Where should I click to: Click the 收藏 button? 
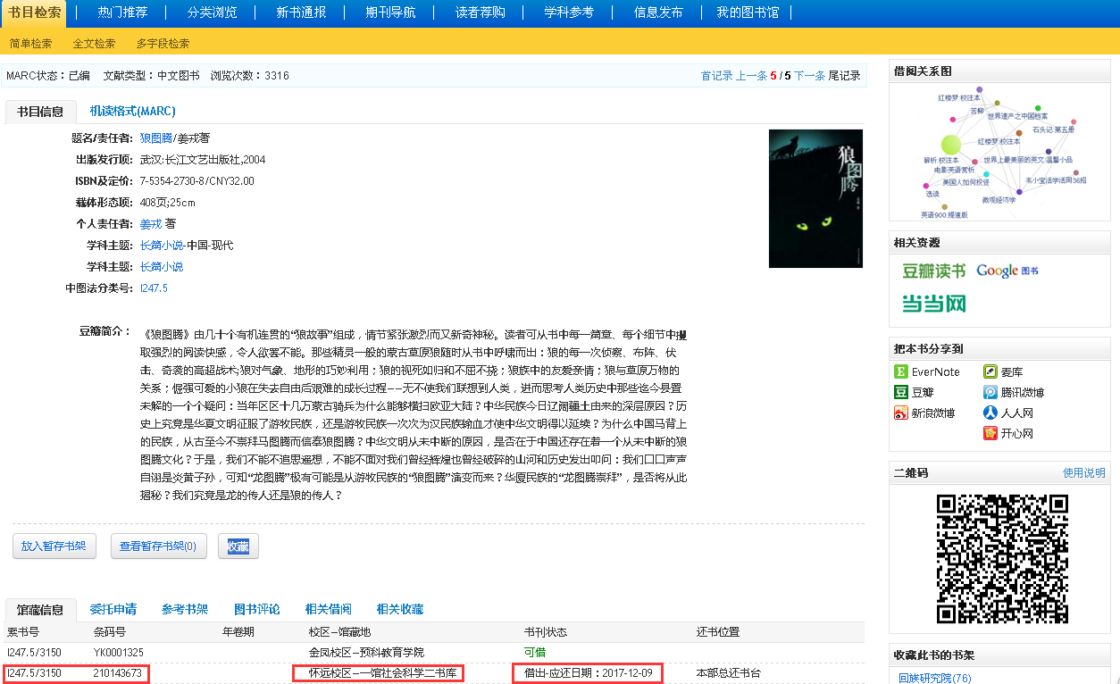click(238, 546)
